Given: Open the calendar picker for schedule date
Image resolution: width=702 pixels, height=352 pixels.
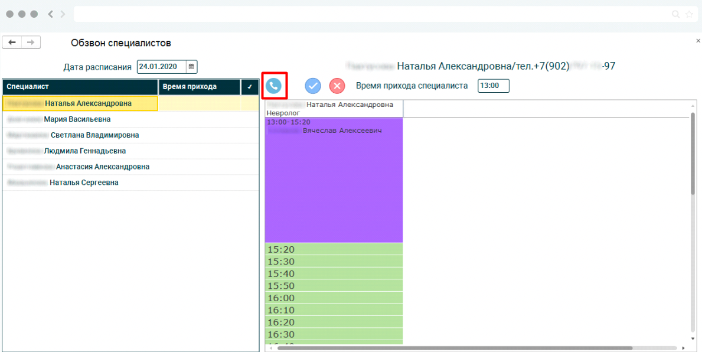Looking at the screenshot, I should 192,67.
